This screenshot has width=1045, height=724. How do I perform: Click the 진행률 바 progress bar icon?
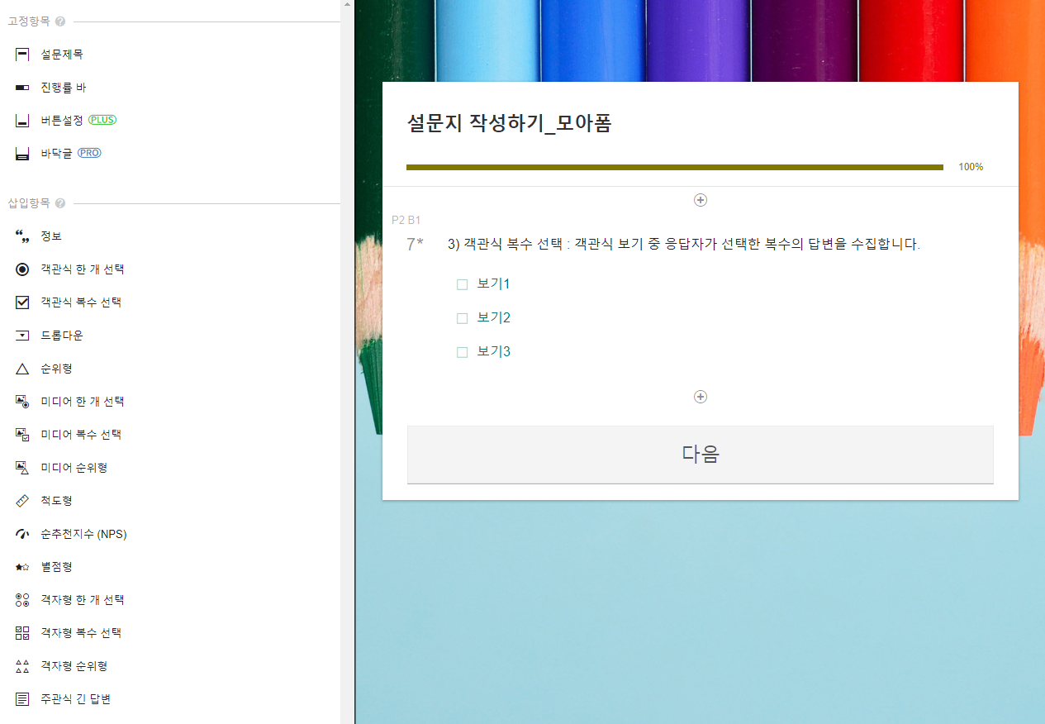(22, 88)
